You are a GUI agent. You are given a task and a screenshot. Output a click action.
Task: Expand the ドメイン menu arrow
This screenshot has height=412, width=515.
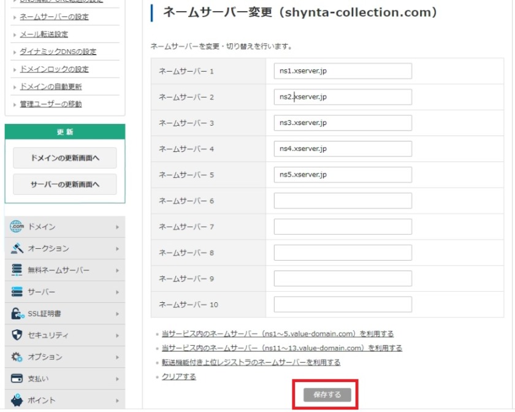117,227
